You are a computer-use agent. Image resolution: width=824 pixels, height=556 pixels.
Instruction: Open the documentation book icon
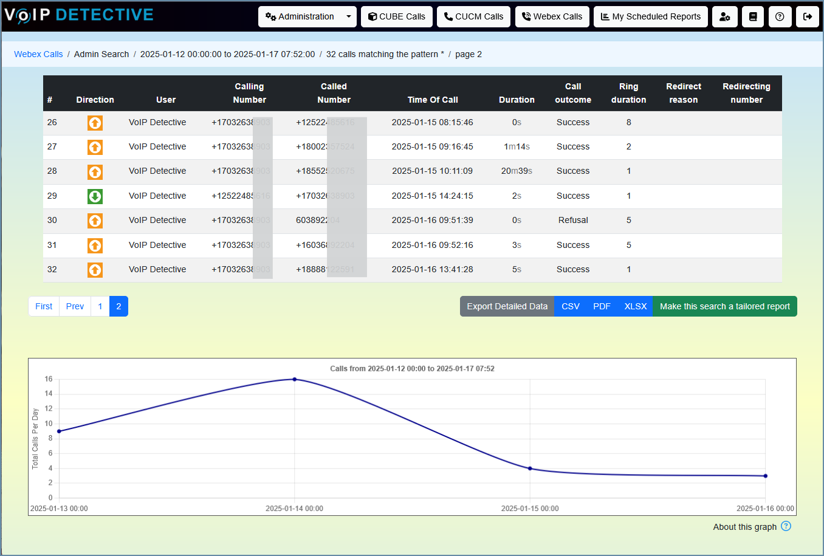coord(753,17)
